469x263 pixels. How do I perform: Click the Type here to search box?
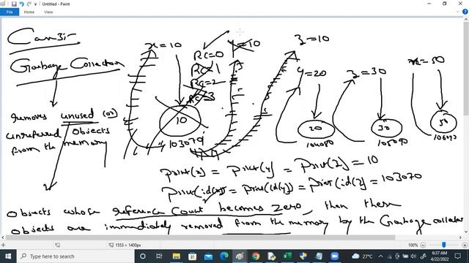75,256
